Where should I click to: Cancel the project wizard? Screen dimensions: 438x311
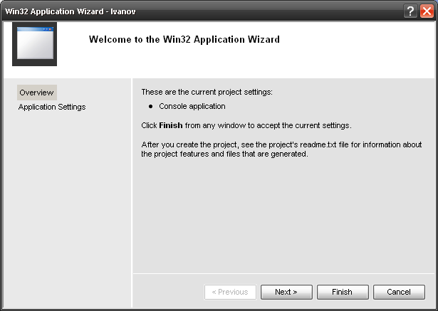click(399, 292)
